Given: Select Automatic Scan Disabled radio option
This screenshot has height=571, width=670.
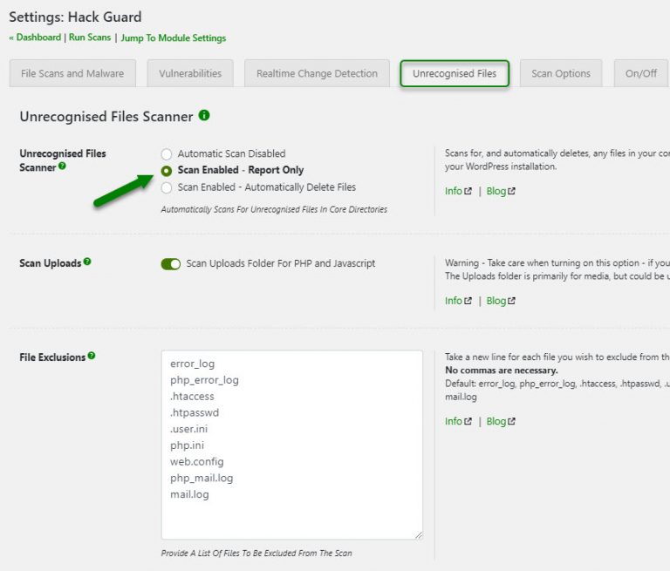Looking at the screenshot, I should [167, 153].
